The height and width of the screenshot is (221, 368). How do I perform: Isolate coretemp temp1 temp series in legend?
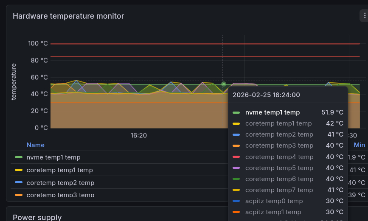(59, 170)
